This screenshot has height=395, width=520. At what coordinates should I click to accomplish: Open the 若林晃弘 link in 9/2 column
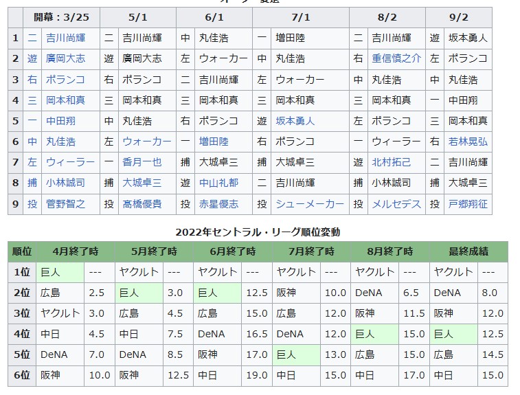tap(468, 142)
